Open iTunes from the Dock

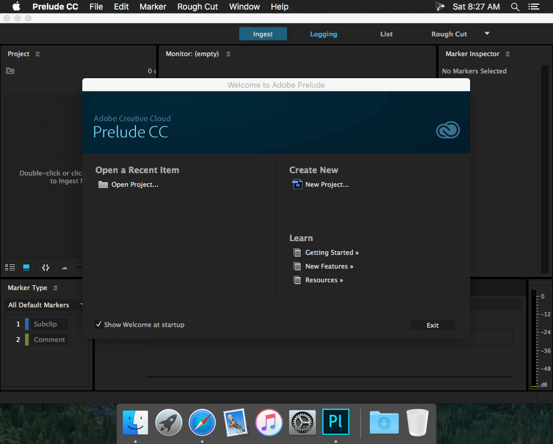(268, 422)
